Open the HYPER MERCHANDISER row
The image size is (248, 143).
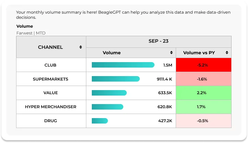(x=51, y=107)
